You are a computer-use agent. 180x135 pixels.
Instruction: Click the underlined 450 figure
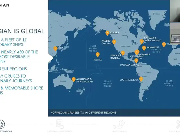point(20,52)
